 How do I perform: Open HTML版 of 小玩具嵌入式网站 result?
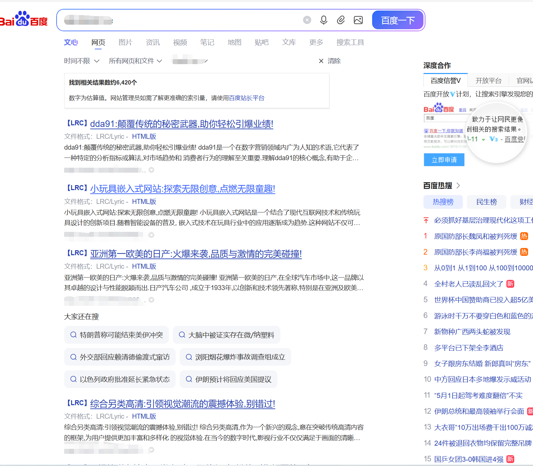click(x=144, y=202)
